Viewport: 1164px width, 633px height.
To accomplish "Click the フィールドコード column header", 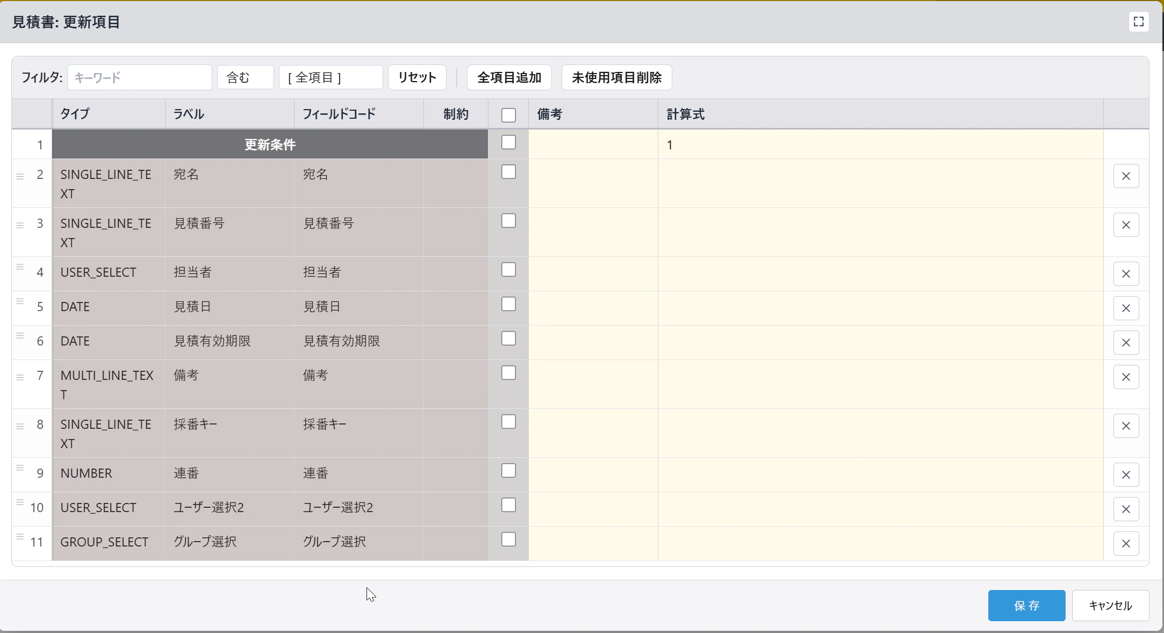I will pos(359,114).
